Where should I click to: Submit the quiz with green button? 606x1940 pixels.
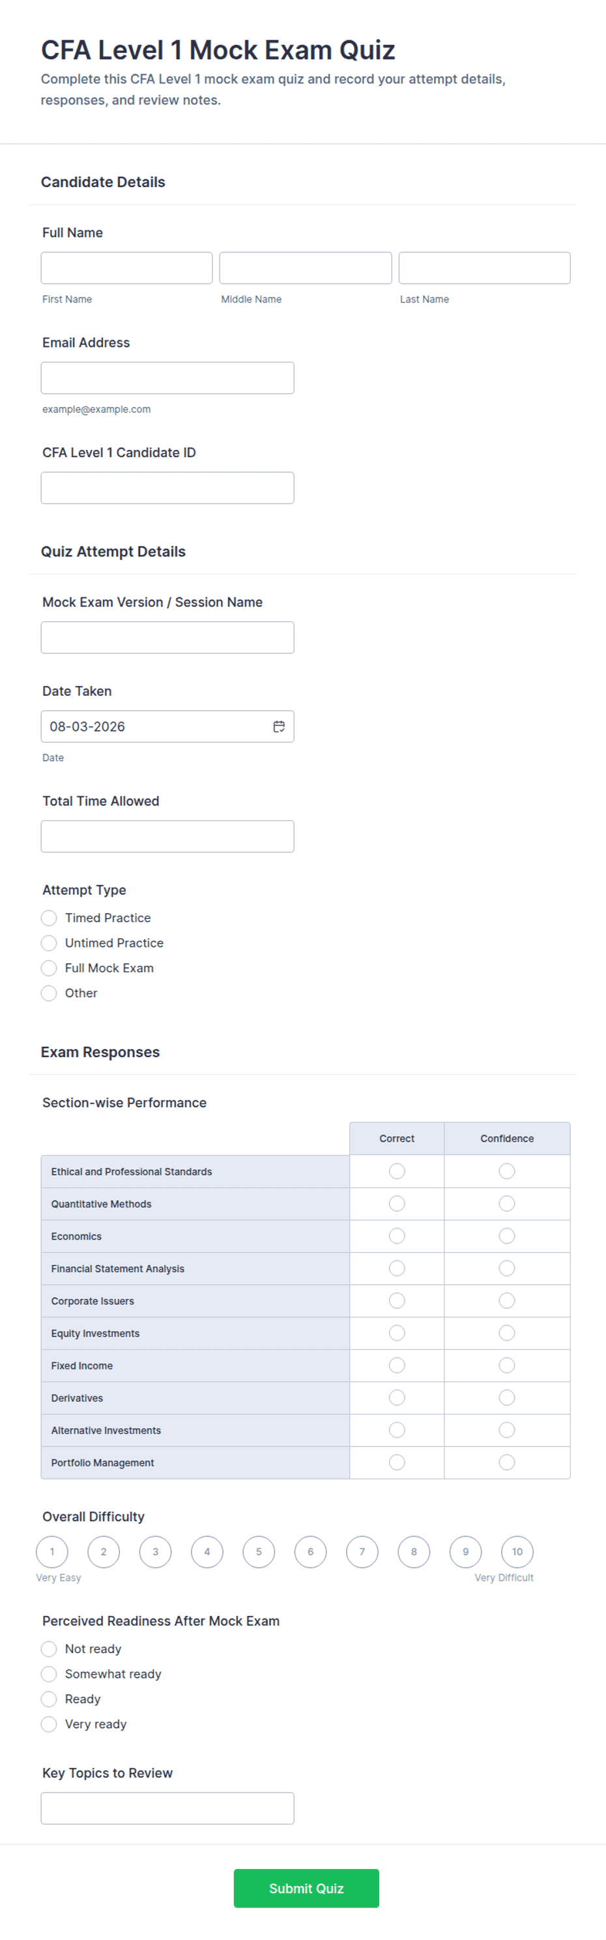click(306, 1888)
